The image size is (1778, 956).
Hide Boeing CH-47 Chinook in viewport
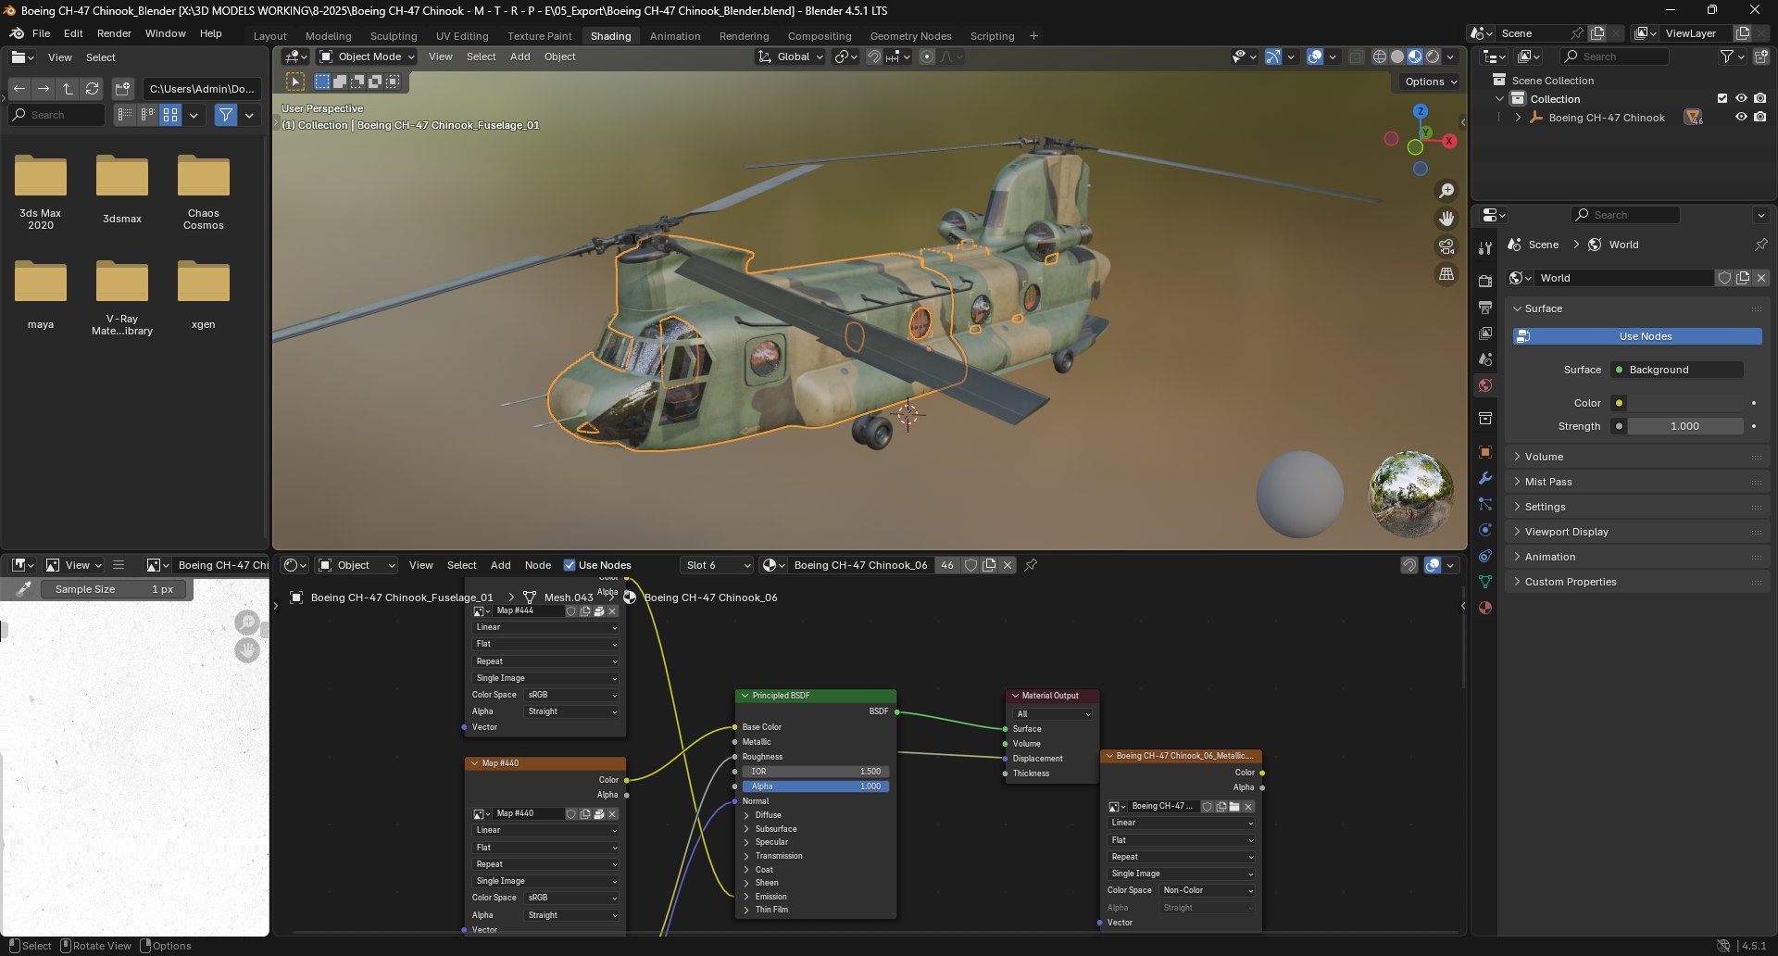tap(1741, 117)
